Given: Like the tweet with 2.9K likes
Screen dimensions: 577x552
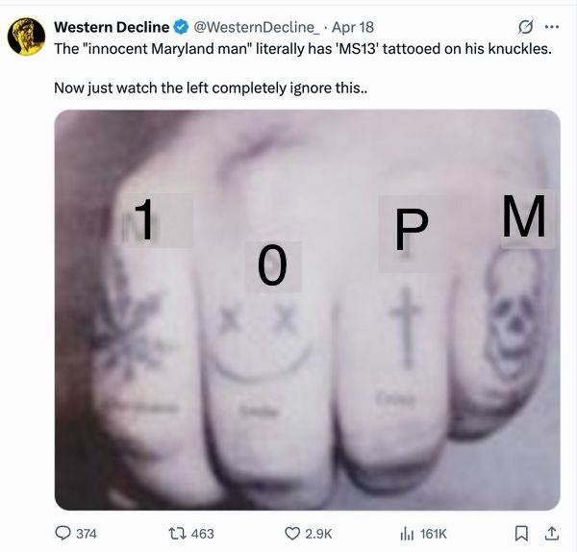Looking at the screenshot, I should [x=293, y=532].
